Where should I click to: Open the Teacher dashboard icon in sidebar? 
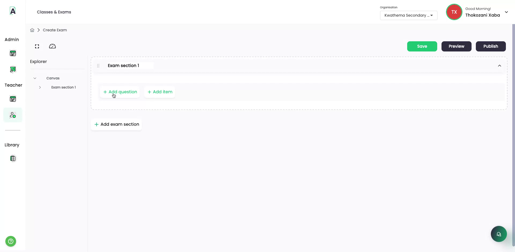pyautogui.click(x=13, y=99)
